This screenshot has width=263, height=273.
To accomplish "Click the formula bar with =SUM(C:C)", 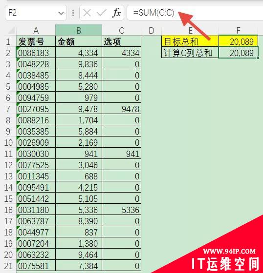I will point(195,13).
